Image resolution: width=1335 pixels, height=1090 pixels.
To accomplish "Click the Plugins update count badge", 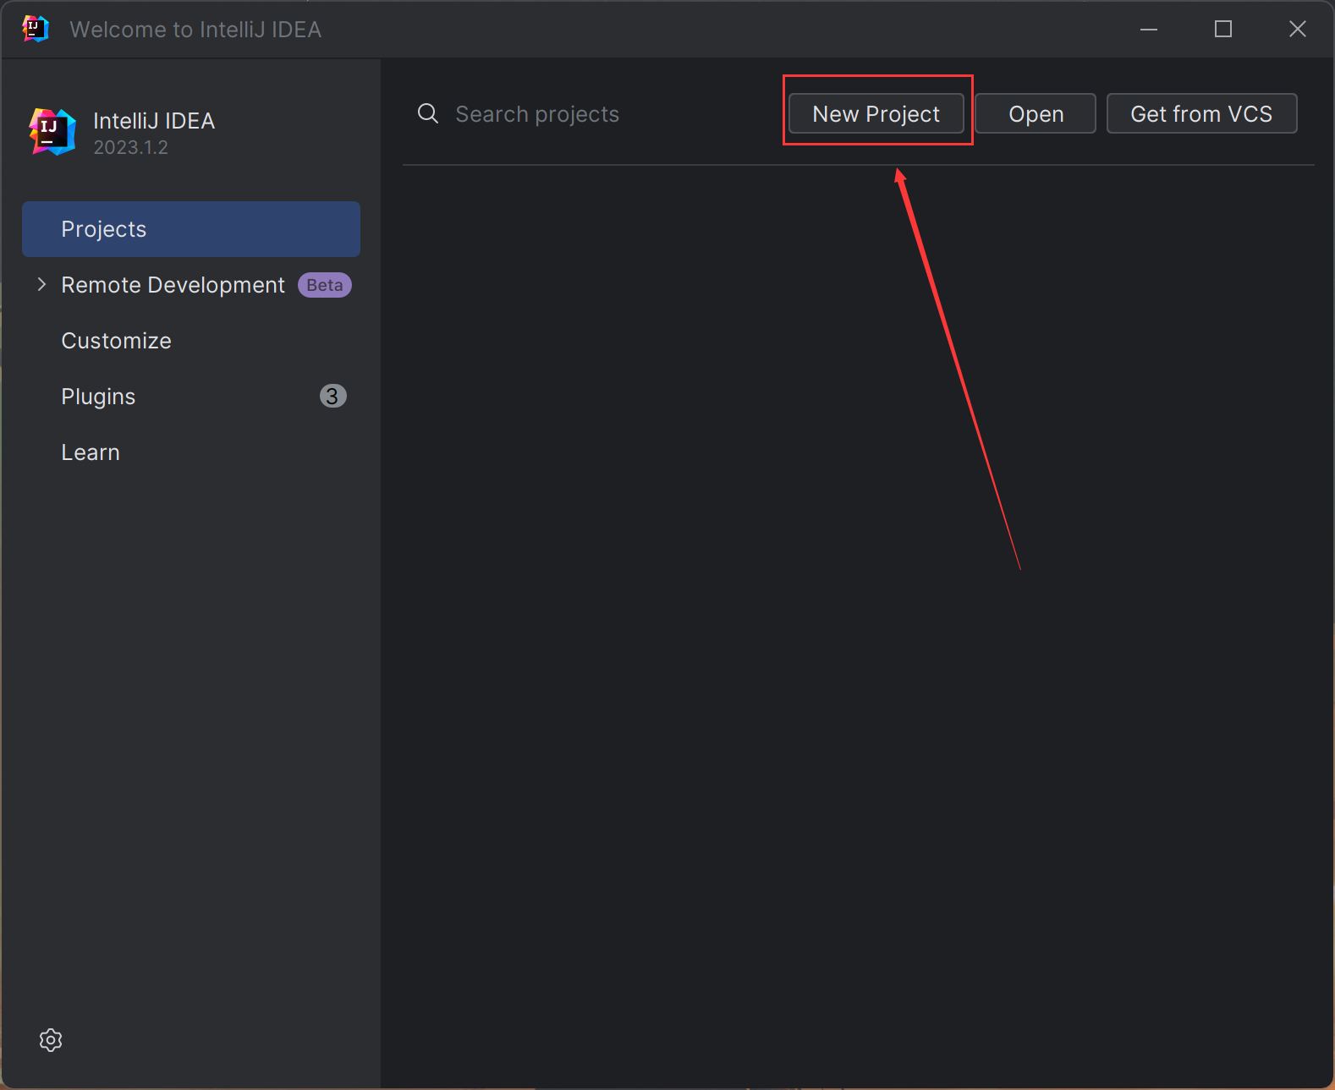I will coord(332,396).
